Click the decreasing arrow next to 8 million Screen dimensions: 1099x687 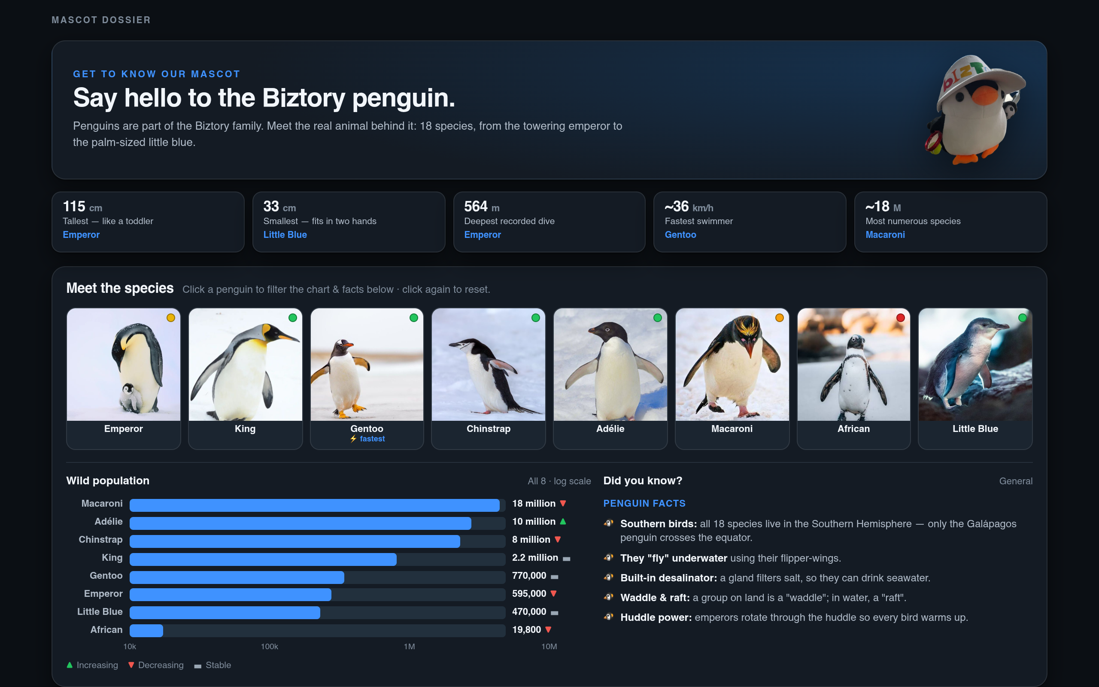point(558,539)
